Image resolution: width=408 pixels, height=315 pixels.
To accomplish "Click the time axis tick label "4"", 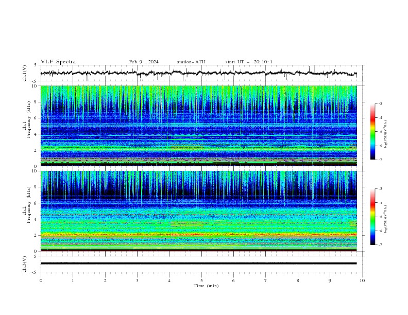I will (169, 281).
